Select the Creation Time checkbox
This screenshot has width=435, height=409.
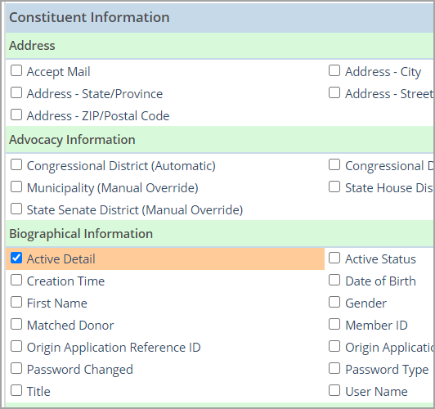pyautogui.click(x=16, y=280)
